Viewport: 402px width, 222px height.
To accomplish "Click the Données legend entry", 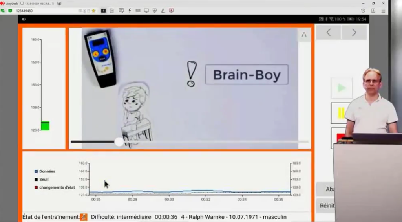I will 45,171.
